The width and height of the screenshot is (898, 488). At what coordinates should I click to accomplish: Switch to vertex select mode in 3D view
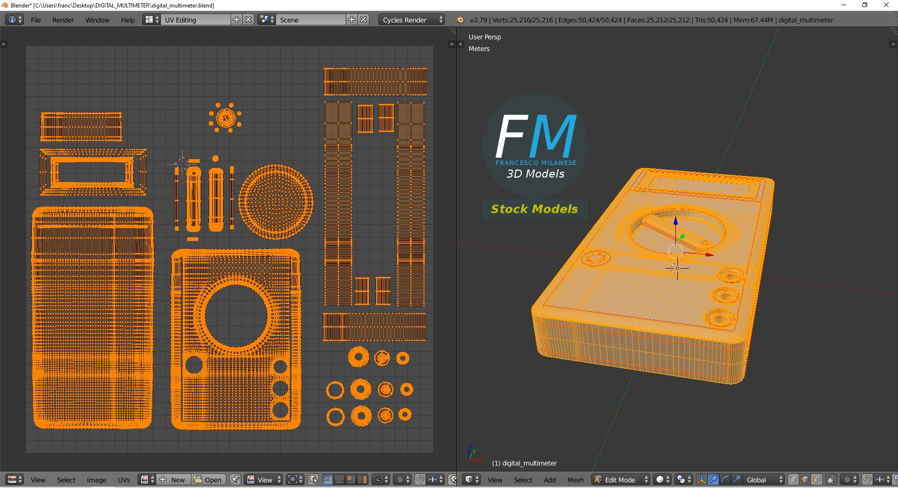click(x=794, y=480)
